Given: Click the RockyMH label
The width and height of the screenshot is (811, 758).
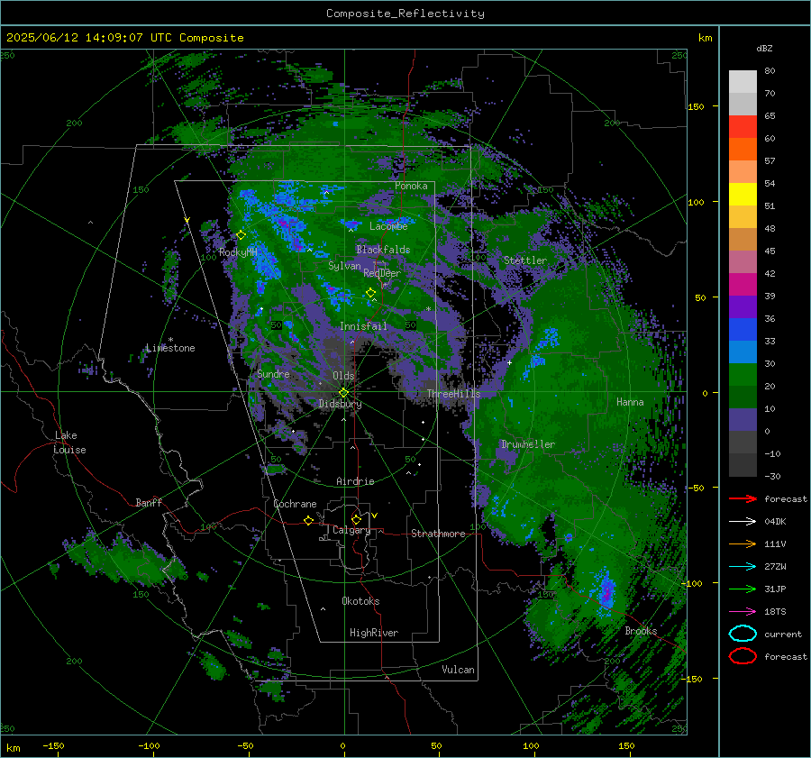Looking at the screenshot, I should point(238,252).
